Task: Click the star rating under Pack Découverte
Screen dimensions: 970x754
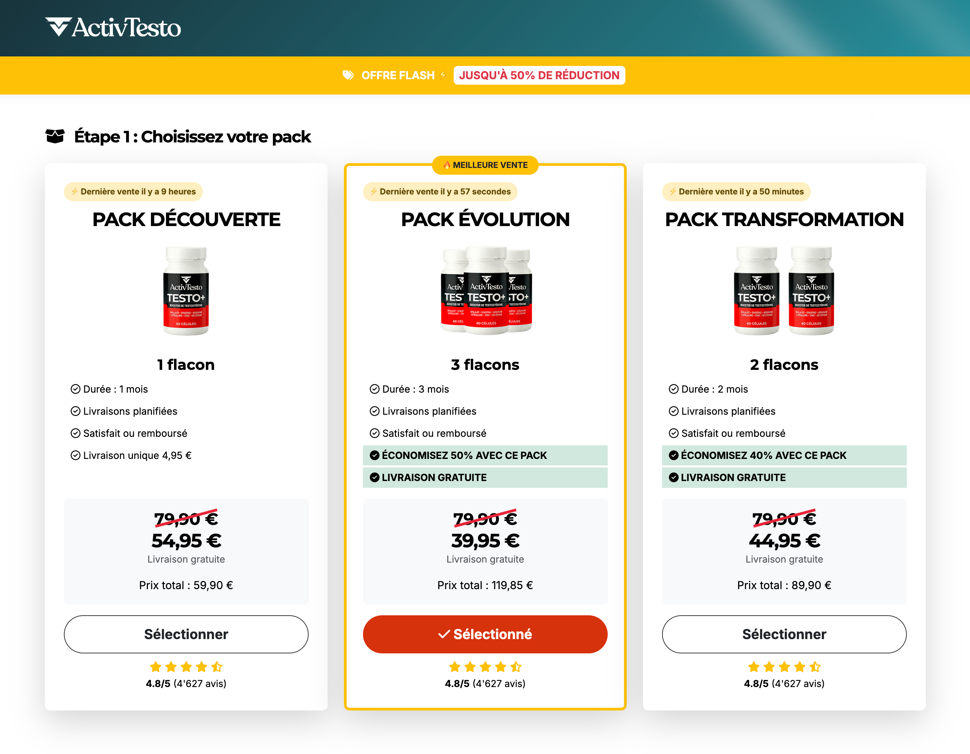Action: 186,667
